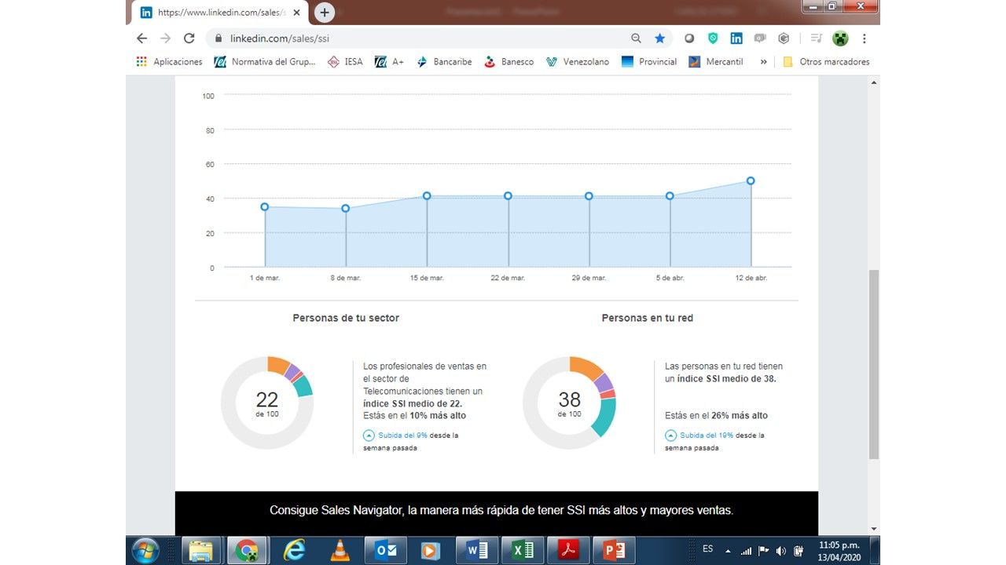Click the sector donut chart showing 22
This screenshot has height=565, width=1006.
[x=267, y=403]
